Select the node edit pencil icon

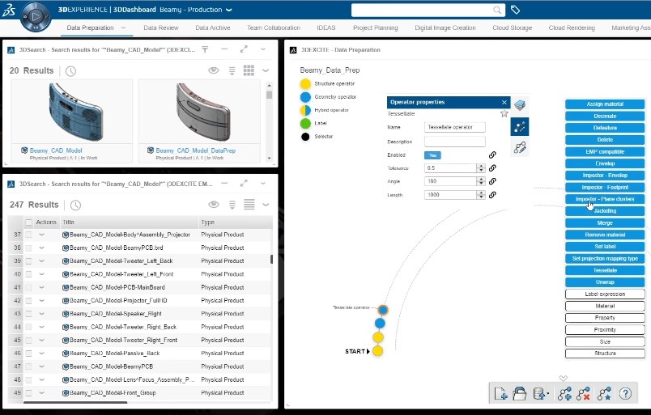(x=520, y=147)
